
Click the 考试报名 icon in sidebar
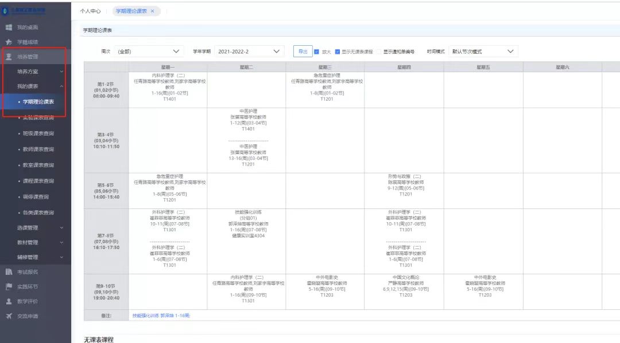tap(9, 271)
